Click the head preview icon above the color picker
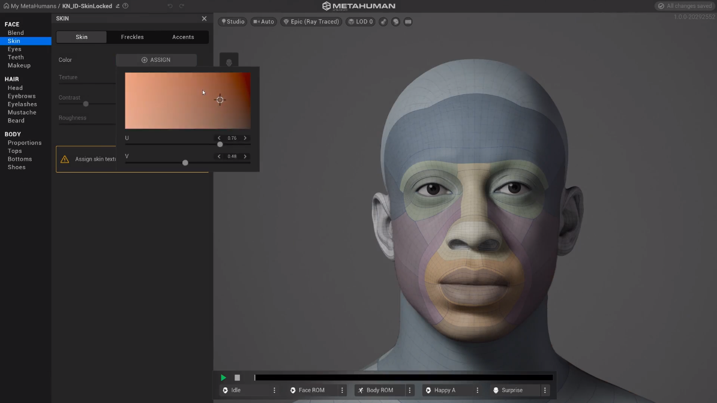 point(229,61)
